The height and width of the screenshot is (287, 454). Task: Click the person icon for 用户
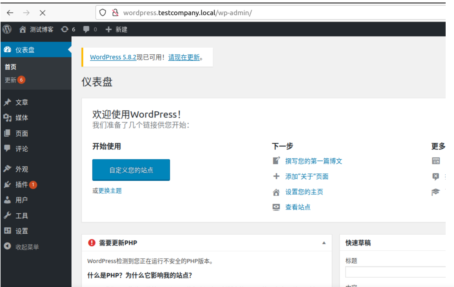(7, 200)
